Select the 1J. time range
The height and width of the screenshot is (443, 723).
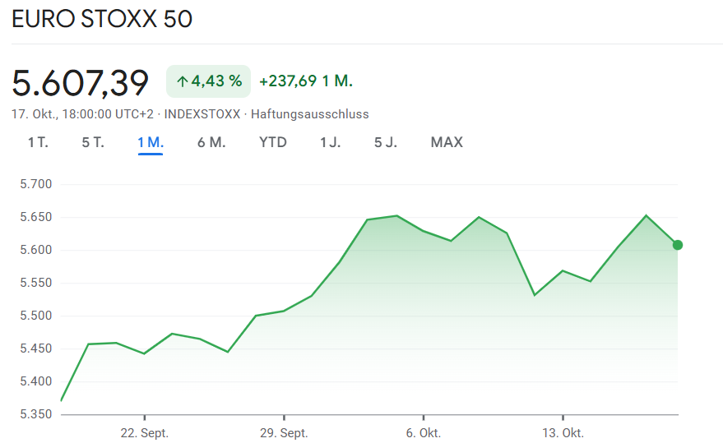(330, 142)
